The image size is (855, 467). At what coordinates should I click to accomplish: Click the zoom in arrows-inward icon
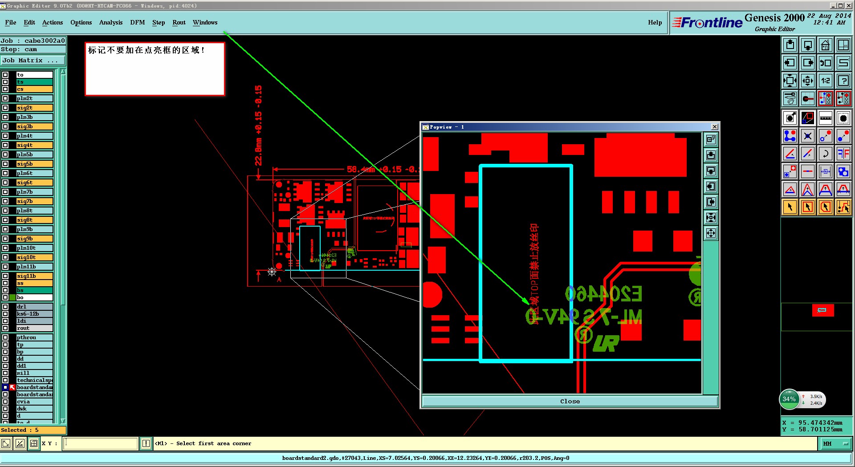pyautogui.click(x=790, y=81)
